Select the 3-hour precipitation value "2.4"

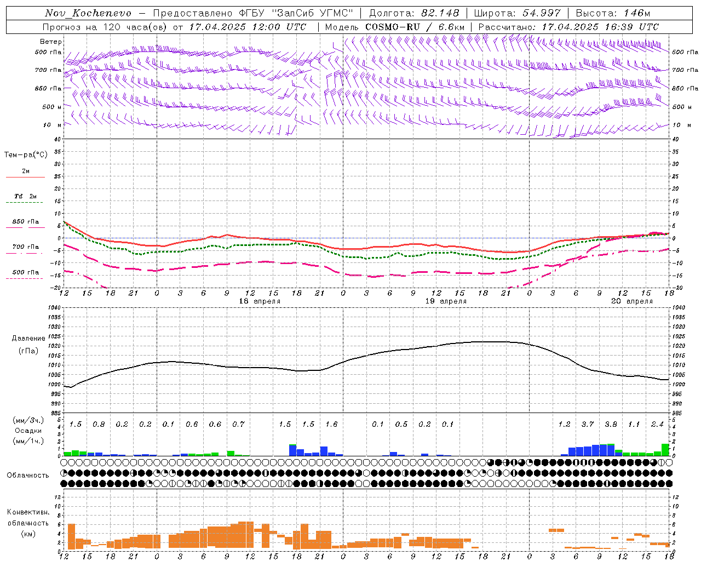pos(657,425)
